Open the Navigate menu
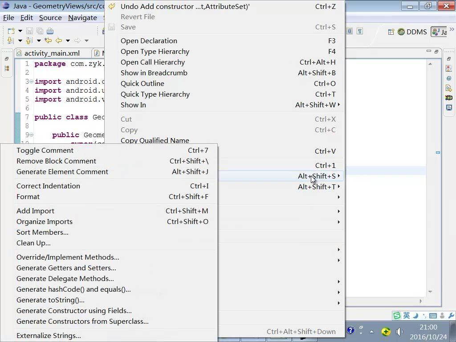Viewport: 456px width, 342px height. point(82,18)
